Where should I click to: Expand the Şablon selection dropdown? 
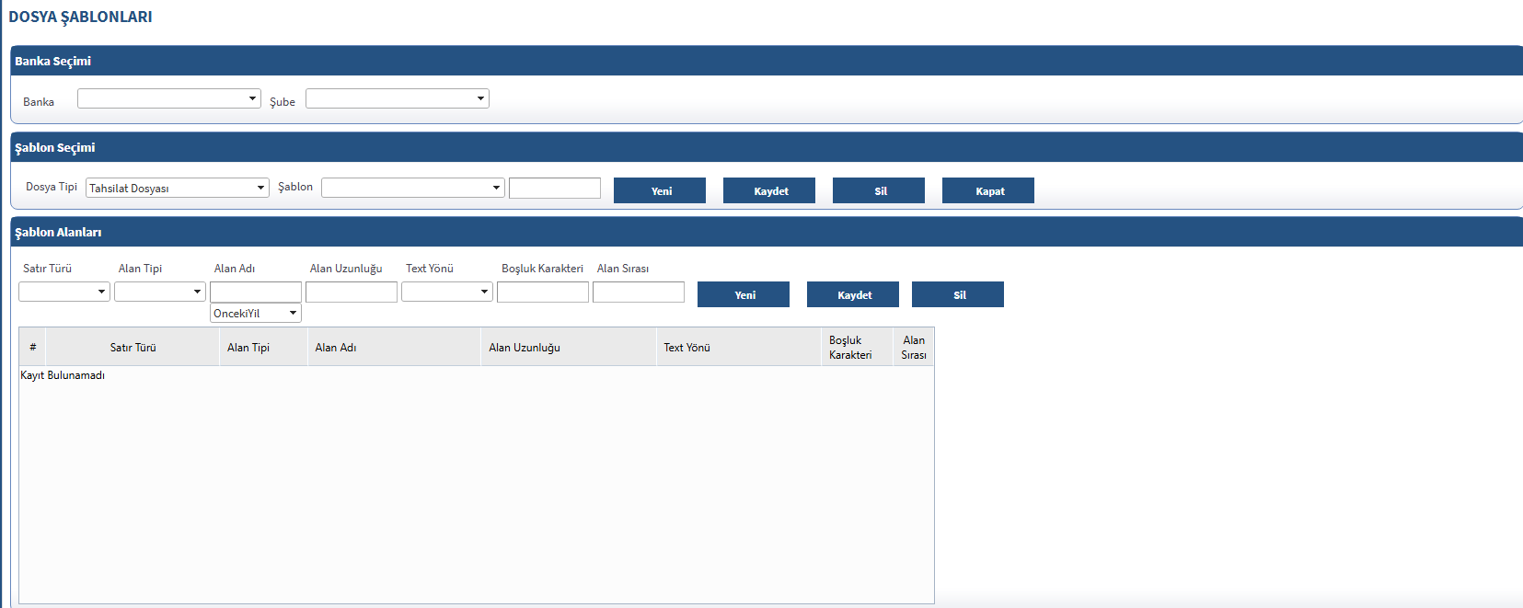412,188
